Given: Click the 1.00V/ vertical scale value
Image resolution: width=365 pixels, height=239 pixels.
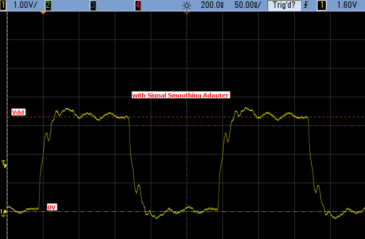Looking at the screenshot, I should [25, 5].
